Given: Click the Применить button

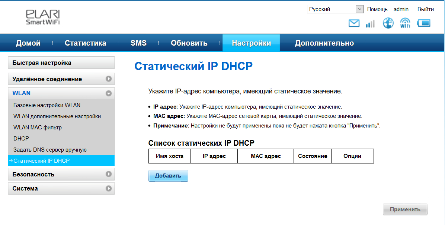Looking at the screenshot, I should [405, 209].
